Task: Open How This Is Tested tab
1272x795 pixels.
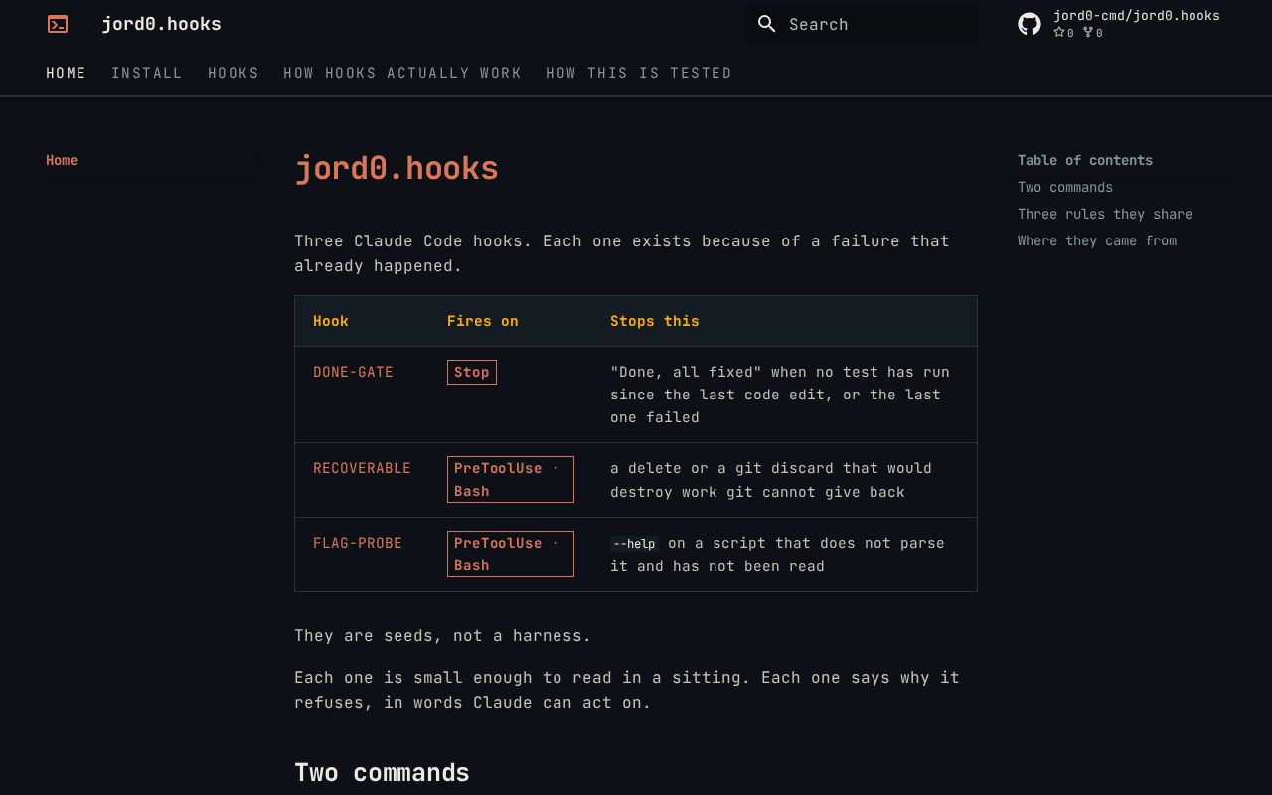Action: click(639, 73)
